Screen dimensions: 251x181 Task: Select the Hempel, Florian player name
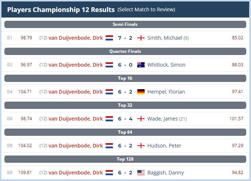coord(166,92)
